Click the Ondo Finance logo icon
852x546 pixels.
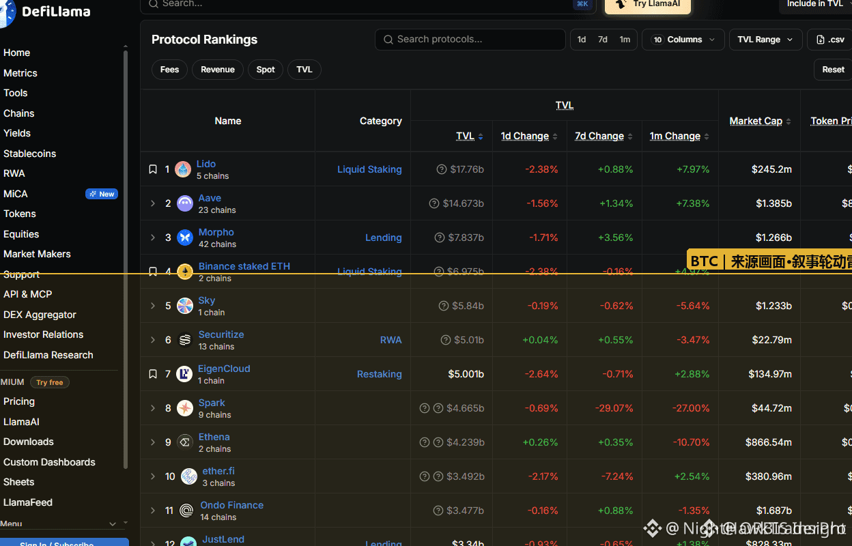pos(186,511)
